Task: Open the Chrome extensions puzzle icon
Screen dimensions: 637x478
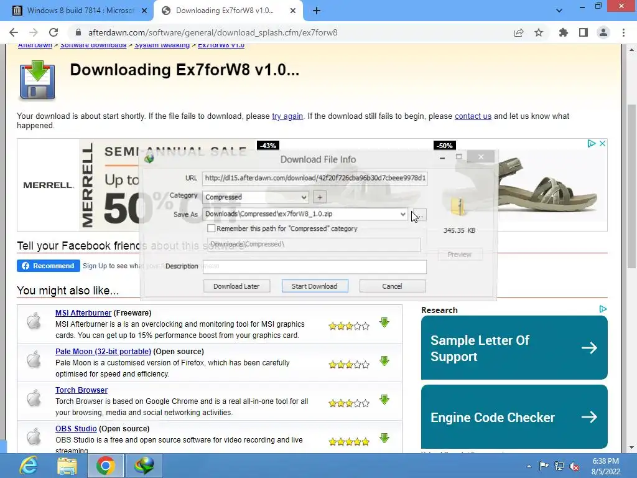Action: [564, 32]
